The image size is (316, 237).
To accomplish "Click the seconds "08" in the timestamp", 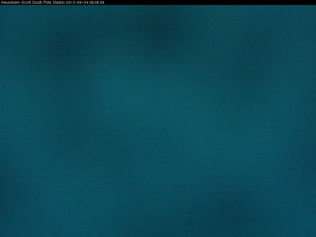I will 102,2.
